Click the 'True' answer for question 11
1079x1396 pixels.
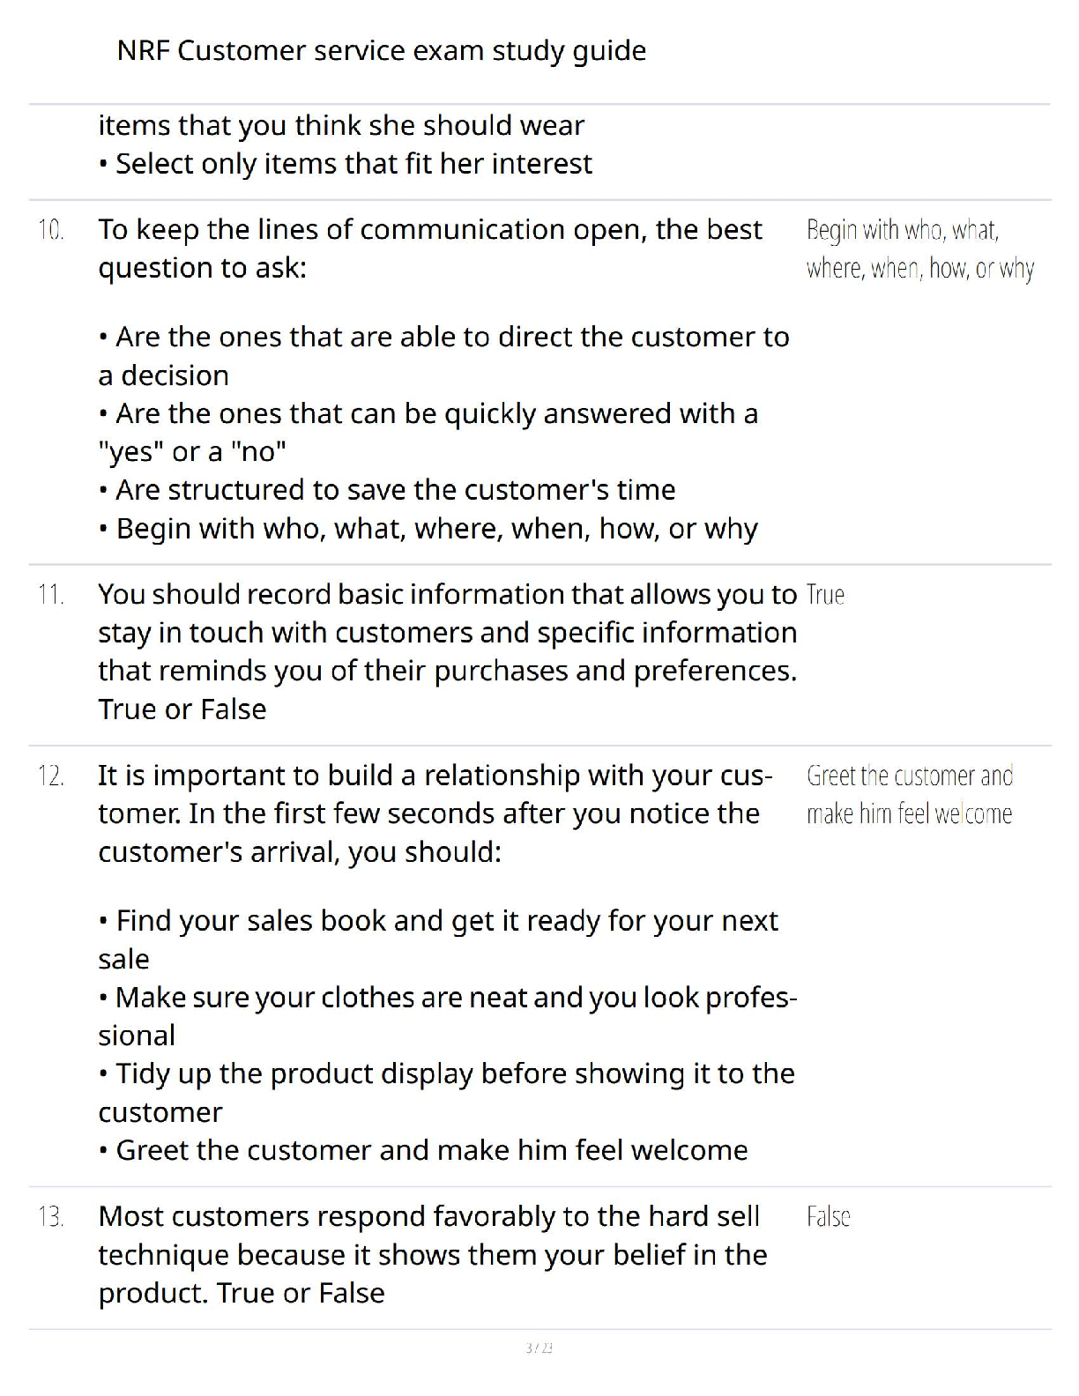[x=825, y=596]
